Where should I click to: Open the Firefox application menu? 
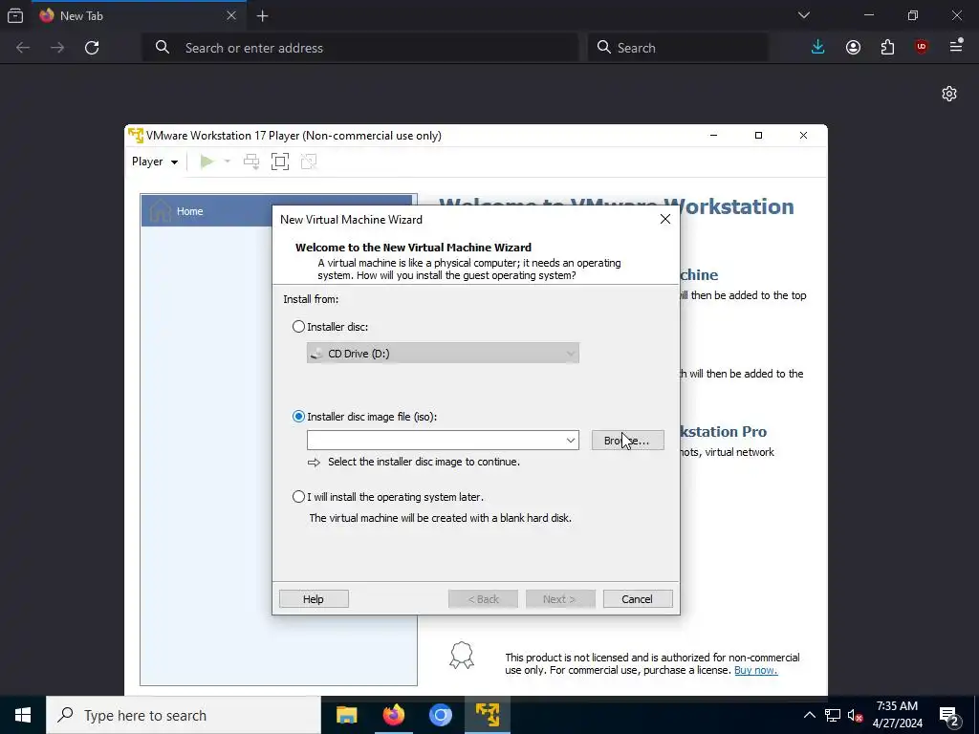pos(956,46)
